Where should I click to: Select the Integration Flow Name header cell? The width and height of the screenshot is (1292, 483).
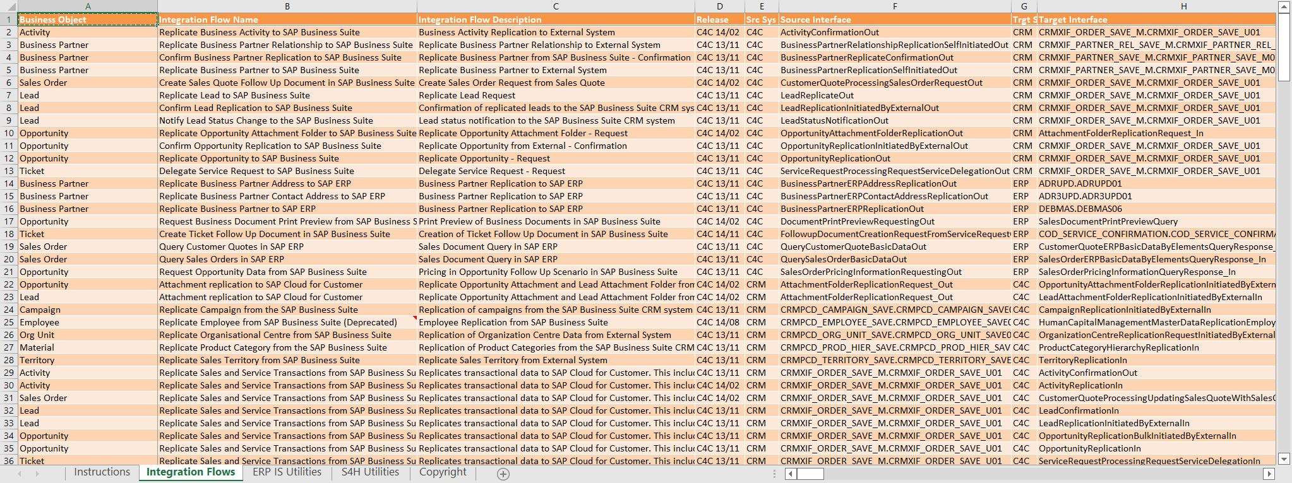[287, 20]
